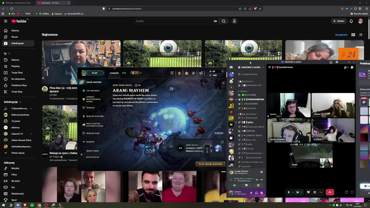Open PATCH NOTES in League side menu

(x=92, y=157)
